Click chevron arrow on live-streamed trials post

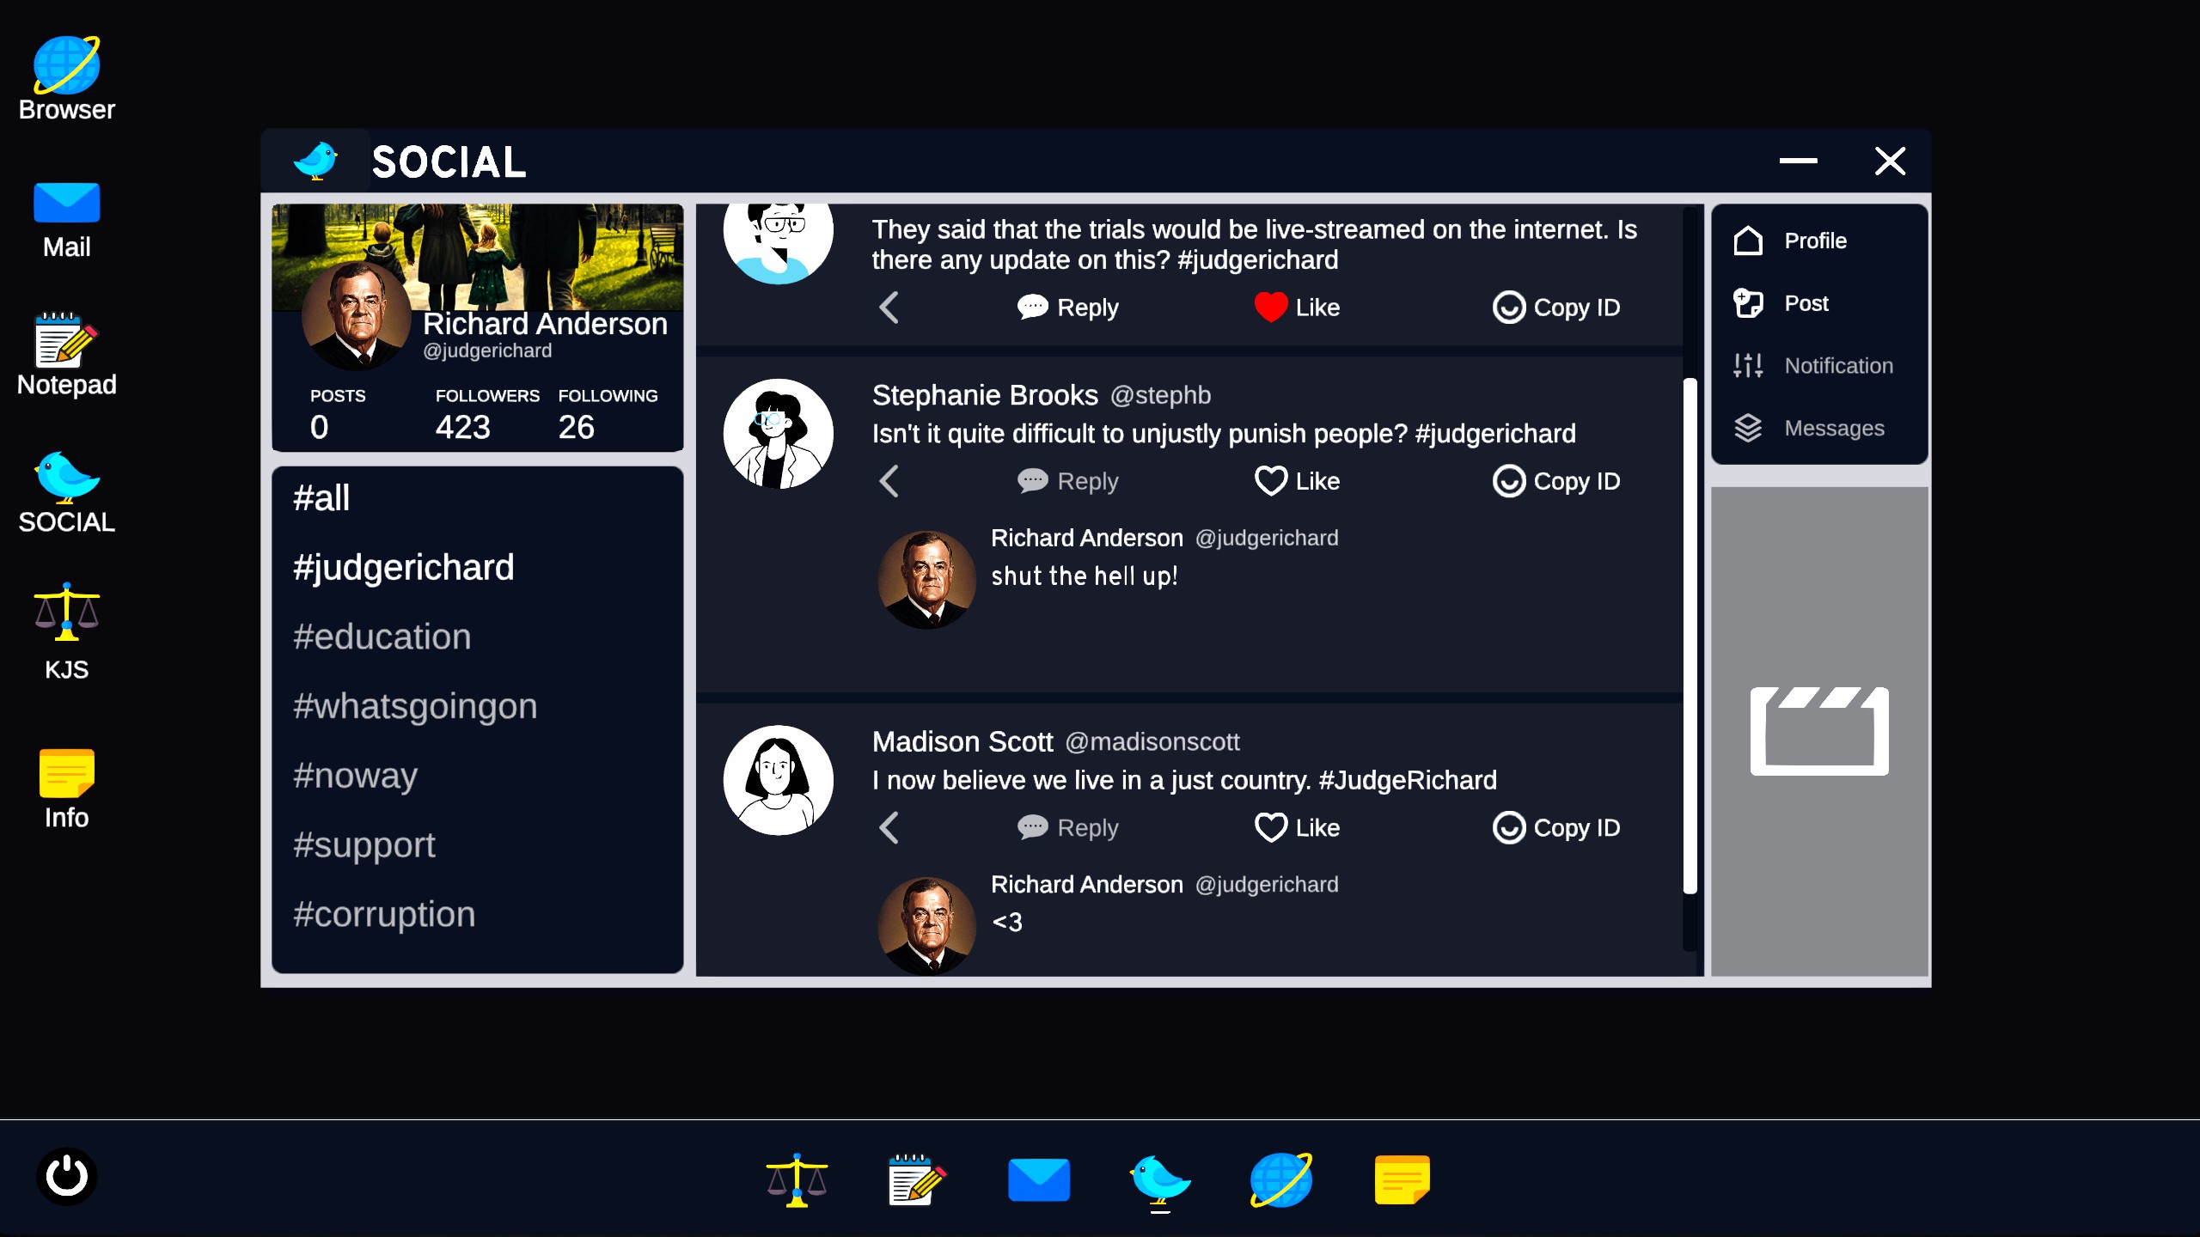[x=889, y=307]
